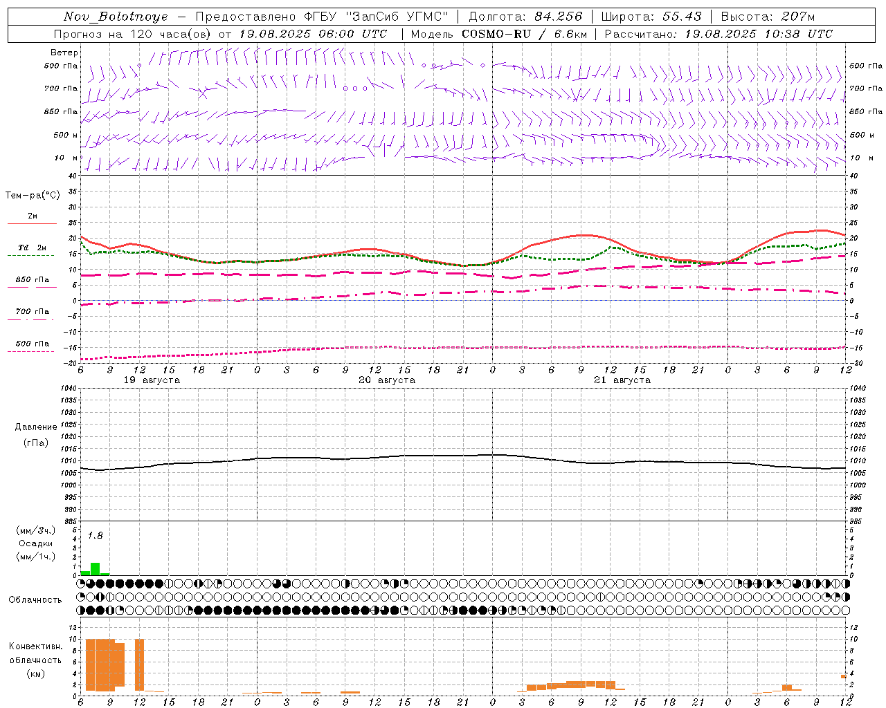Click the narrow orange convective bar at hour 12
Viewport: 886px width, 708px height.
tap(140, 664)
